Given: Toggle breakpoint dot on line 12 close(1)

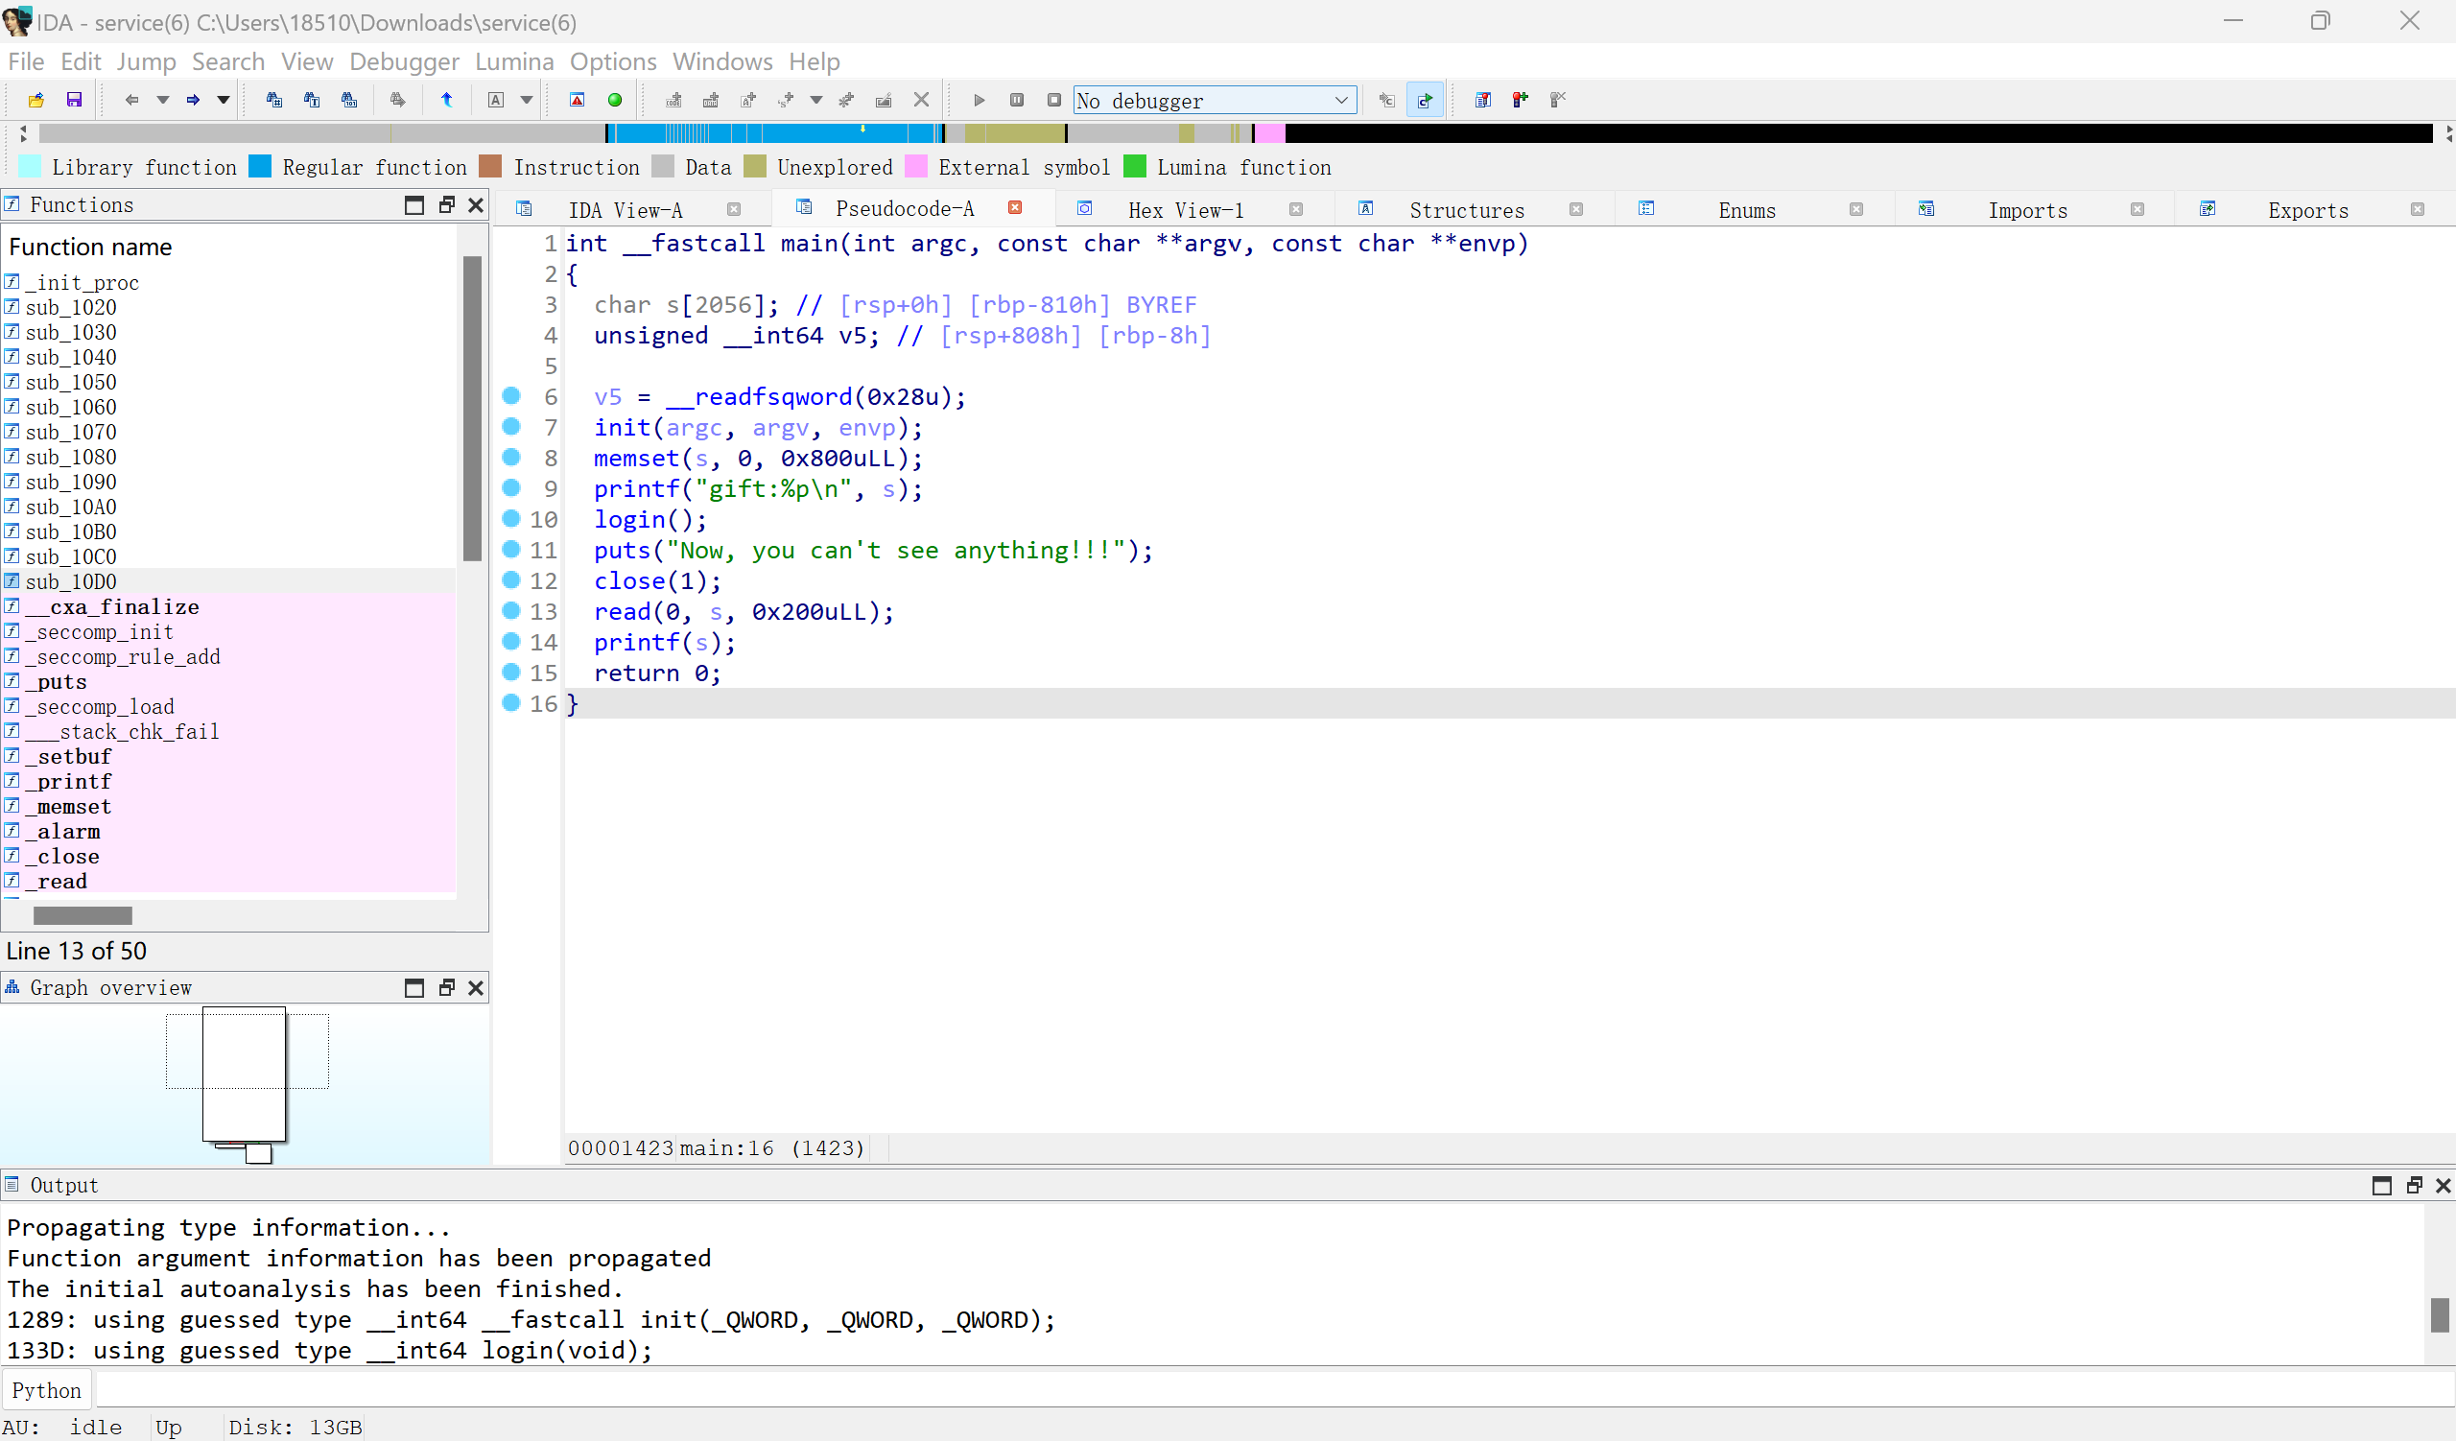Looking at the screenshot, I should click(510, 579).
